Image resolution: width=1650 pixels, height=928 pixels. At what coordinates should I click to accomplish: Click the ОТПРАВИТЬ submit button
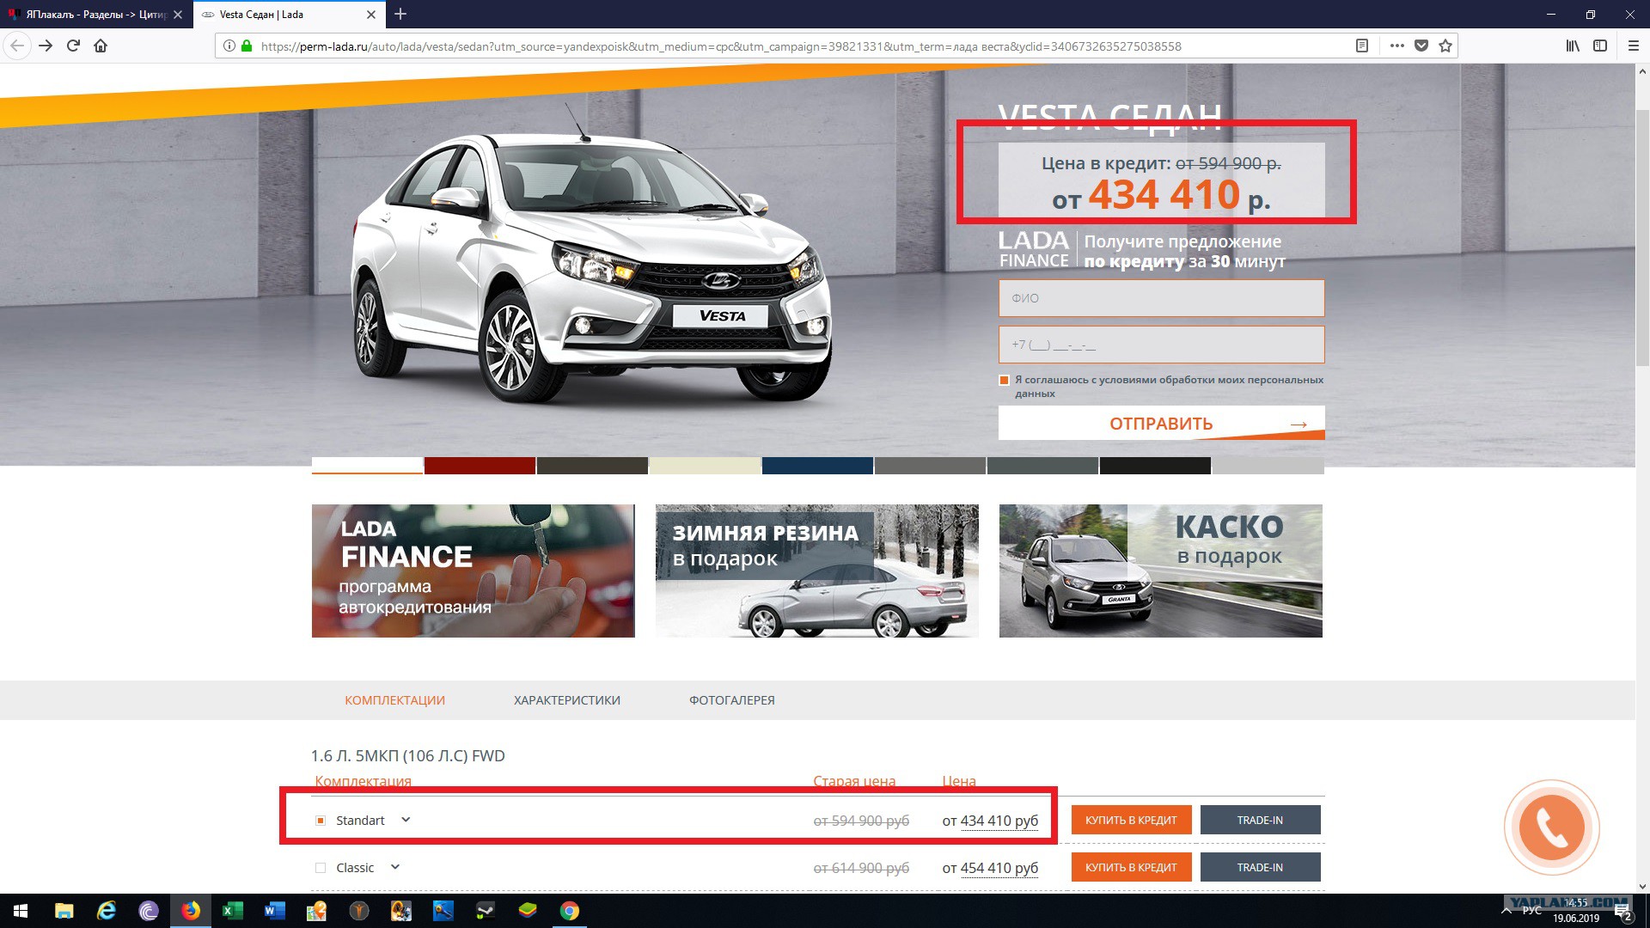coord(1161,423)
